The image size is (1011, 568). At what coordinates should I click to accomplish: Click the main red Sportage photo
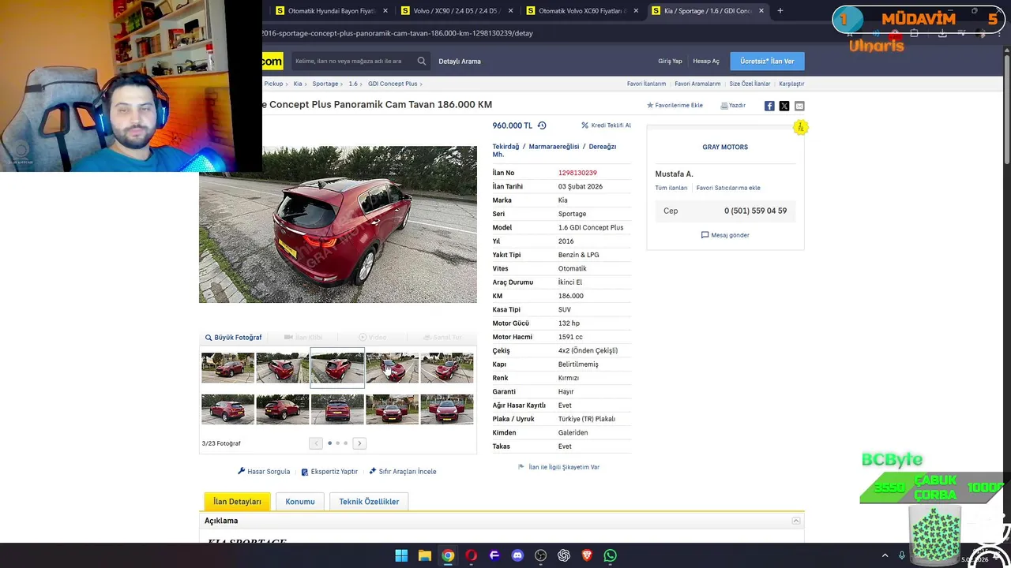point(338,224)
